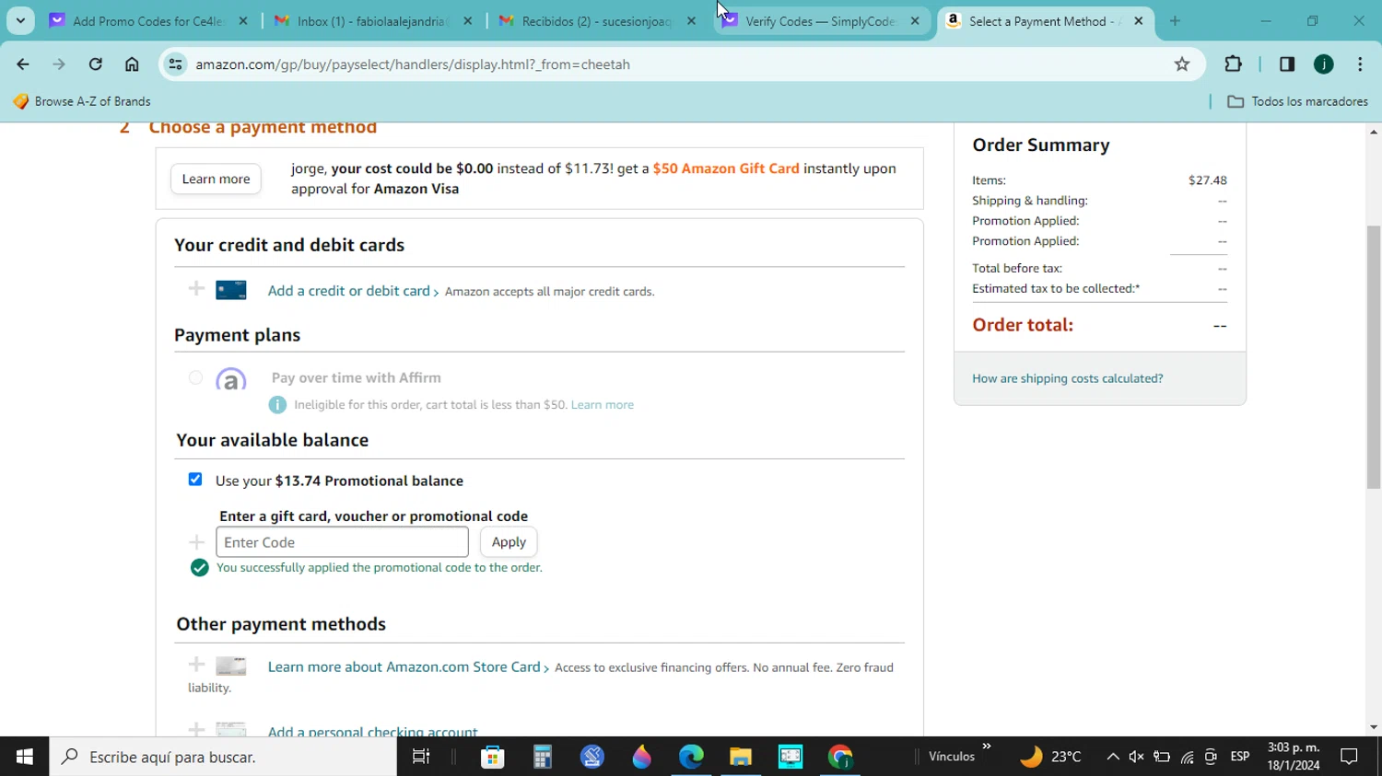Open File Explorer from the taskbar
The height and width of the screenshot is (776, 1382).
pos(741,757)
